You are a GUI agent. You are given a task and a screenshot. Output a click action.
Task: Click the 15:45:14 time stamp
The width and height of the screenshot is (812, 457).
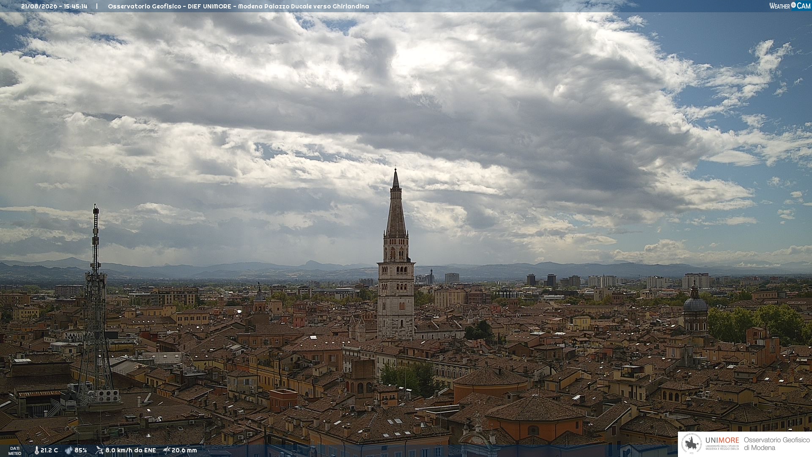(x=76, y=6)
